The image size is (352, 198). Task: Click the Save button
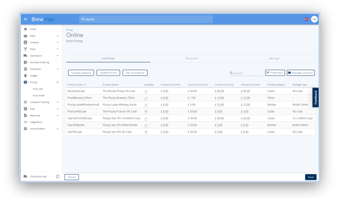(311, 177)
